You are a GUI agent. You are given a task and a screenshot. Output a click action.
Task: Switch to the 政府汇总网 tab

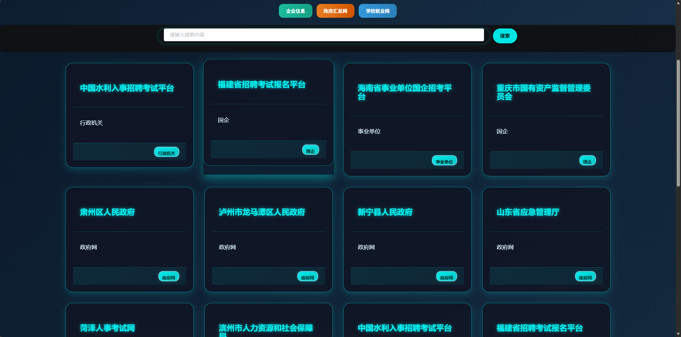tap(335, 11)
